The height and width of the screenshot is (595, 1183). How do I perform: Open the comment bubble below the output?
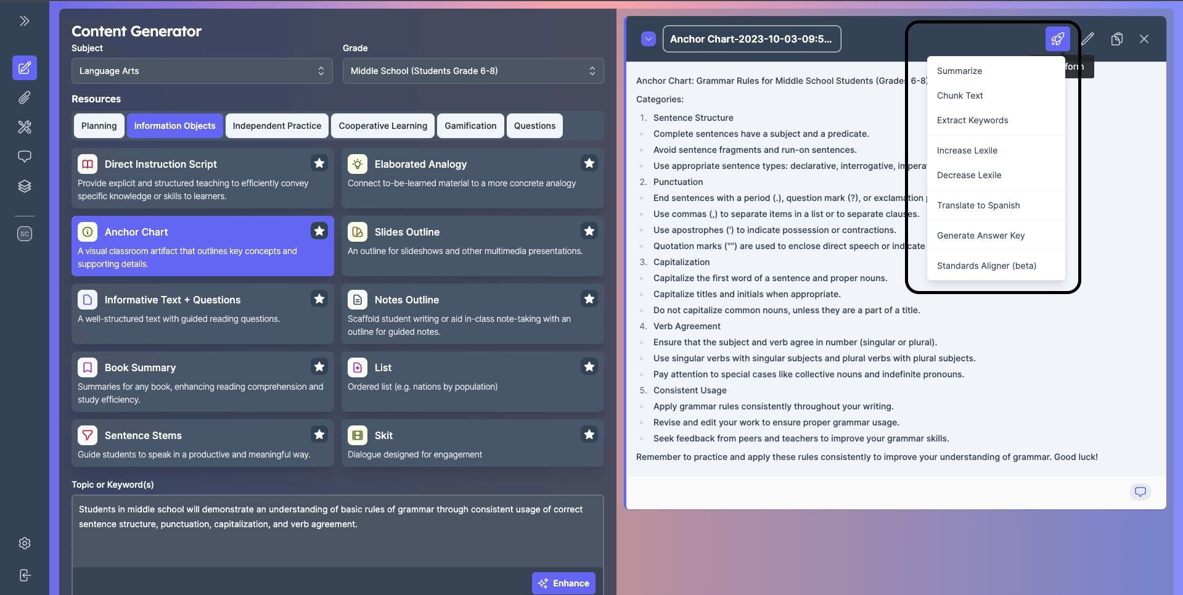(1140, 492)
